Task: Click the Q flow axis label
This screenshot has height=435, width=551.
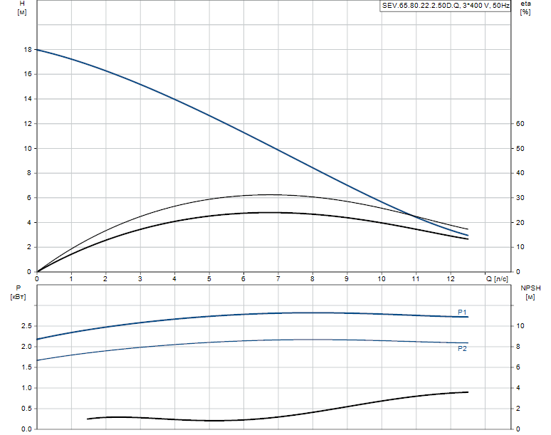Action: tap(497, 279)
